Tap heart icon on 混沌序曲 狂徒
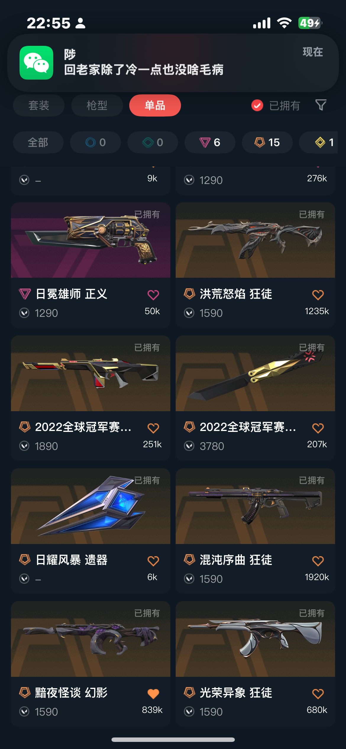 318,561
